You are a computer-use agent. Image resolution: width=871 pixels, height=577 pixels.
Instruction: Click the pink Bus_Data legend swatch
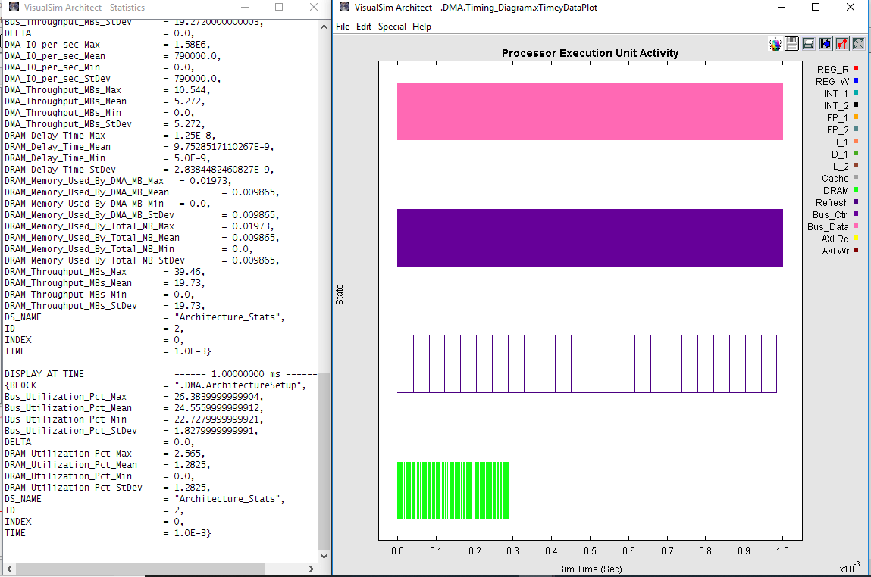pyautogui.click(x=855, y=226)
